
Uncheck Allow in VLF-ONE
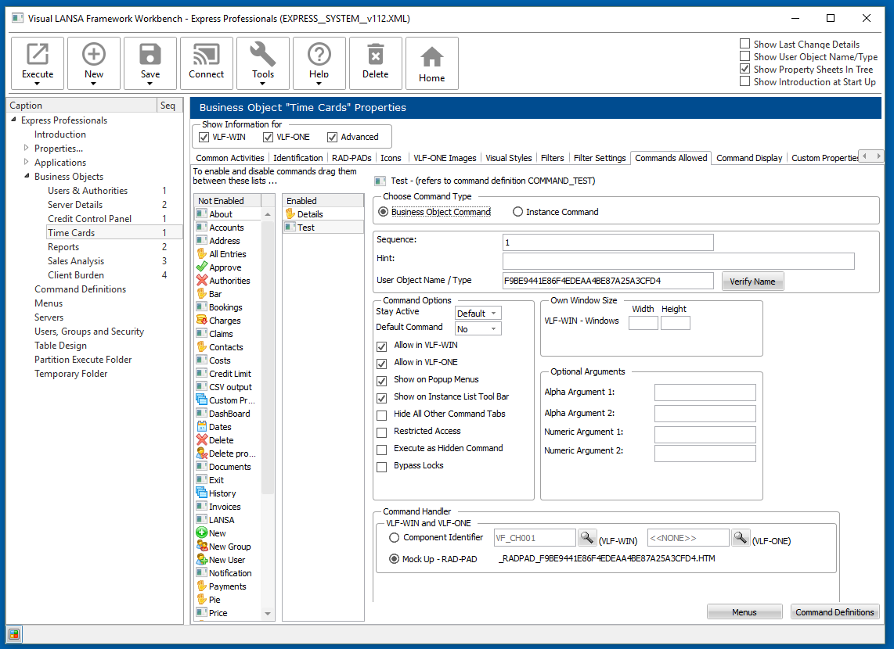[x=382, y=364]
